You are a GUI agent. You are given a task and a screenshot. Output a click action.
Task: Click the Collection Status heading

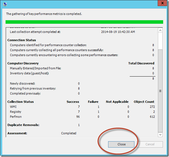point(21,102)
